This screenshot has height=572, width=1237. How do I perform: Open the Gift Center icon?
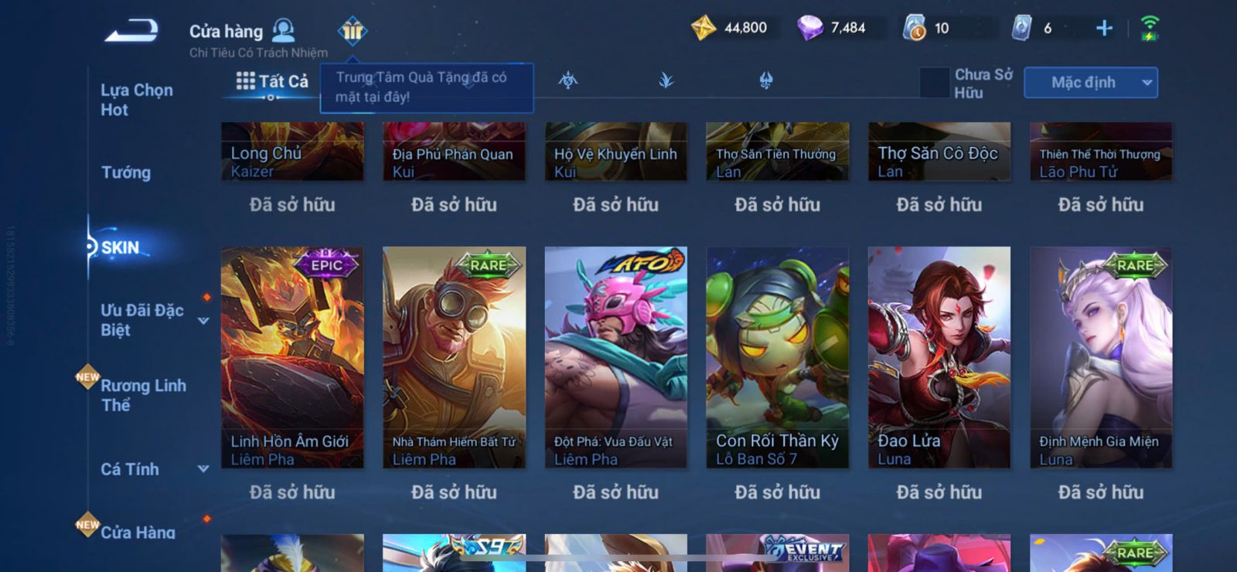[353, 31]
